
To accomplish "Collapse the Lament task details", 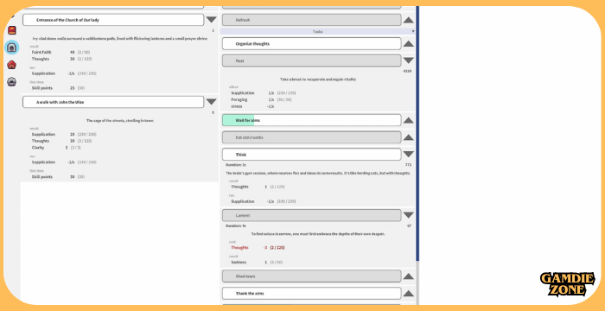I will [x=408, y=215].
